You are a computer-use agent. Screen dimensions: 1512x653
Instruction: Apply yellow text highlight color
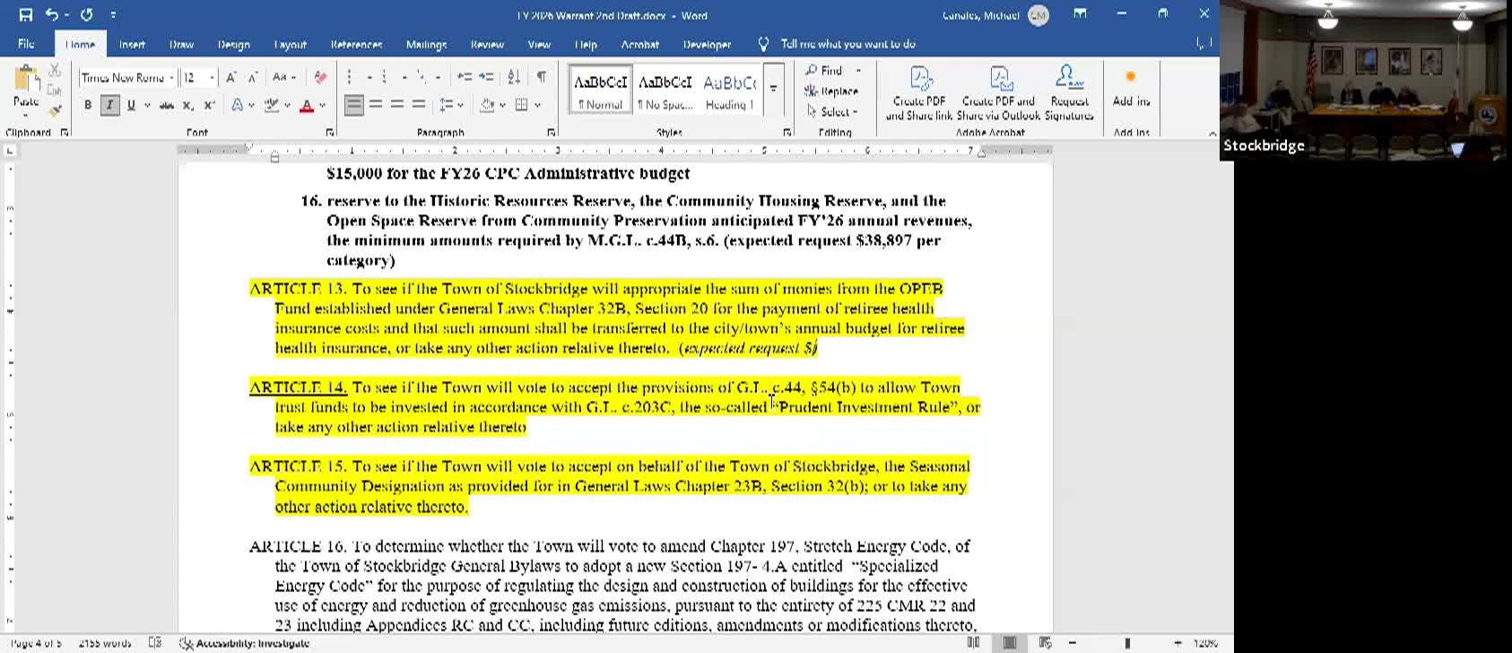[x=272, y=105]
